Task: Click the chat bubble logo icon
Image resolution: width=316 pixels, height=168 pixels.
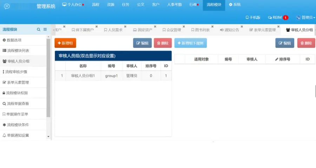Action: 7,6
